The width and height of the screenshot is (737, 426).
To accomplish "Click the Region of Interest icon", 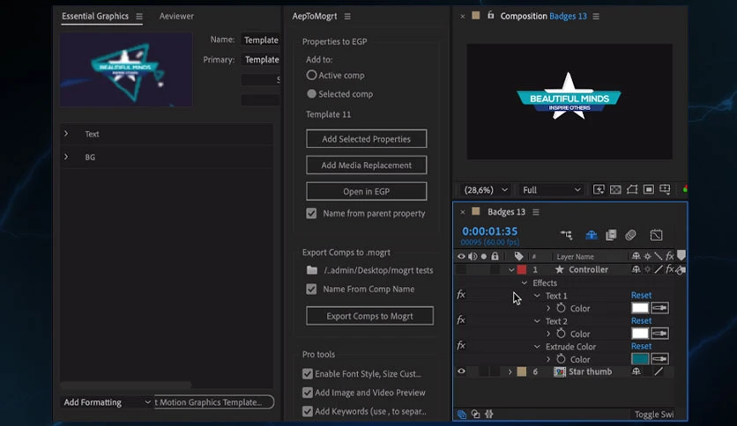I will point(649,189).
